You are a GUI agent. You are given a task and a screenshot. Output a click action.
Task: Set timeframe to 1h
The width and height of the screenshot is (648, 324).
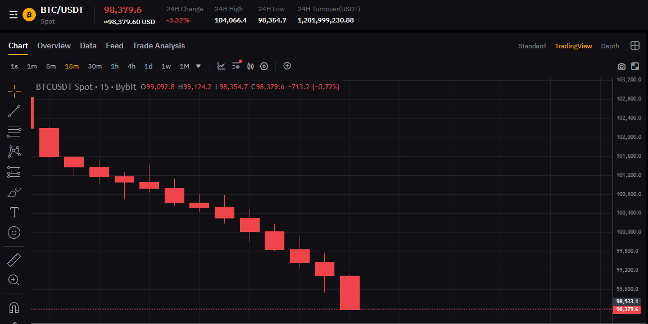click(115, 66)
